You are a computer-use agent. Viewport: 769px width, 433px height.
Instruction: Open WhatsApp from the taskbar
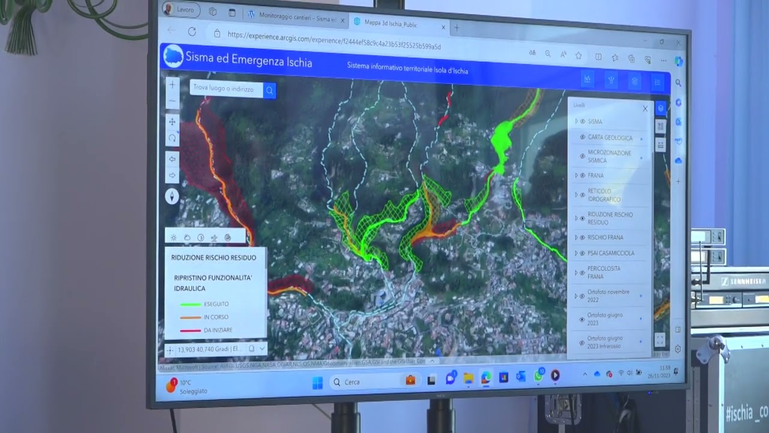coord(538,375)
